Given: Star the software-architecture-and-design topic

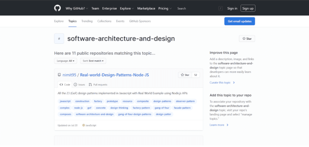Looking at the screenshot, I should [247, 39].
